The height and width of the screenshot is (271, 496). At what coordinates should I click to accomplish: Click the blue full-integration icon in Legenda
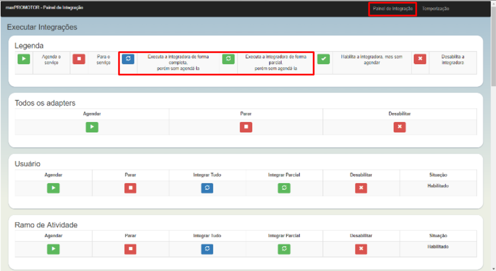click(128, 59)
